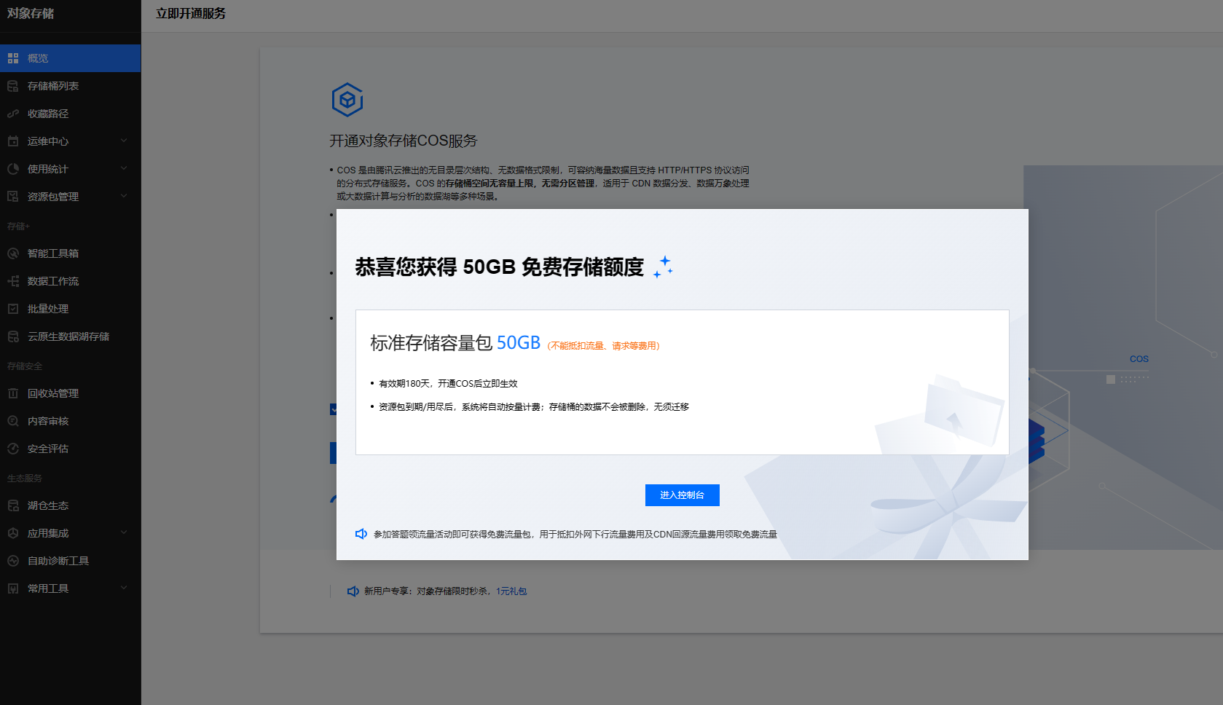Click the COS hexagon service logo
Image resolution: width=1223 pixels, height=705 pixels.
(x=347, y=100)
